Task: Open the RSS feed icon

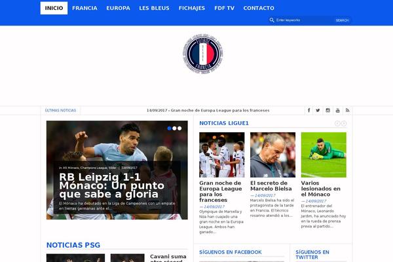Action: pos(347,110)
